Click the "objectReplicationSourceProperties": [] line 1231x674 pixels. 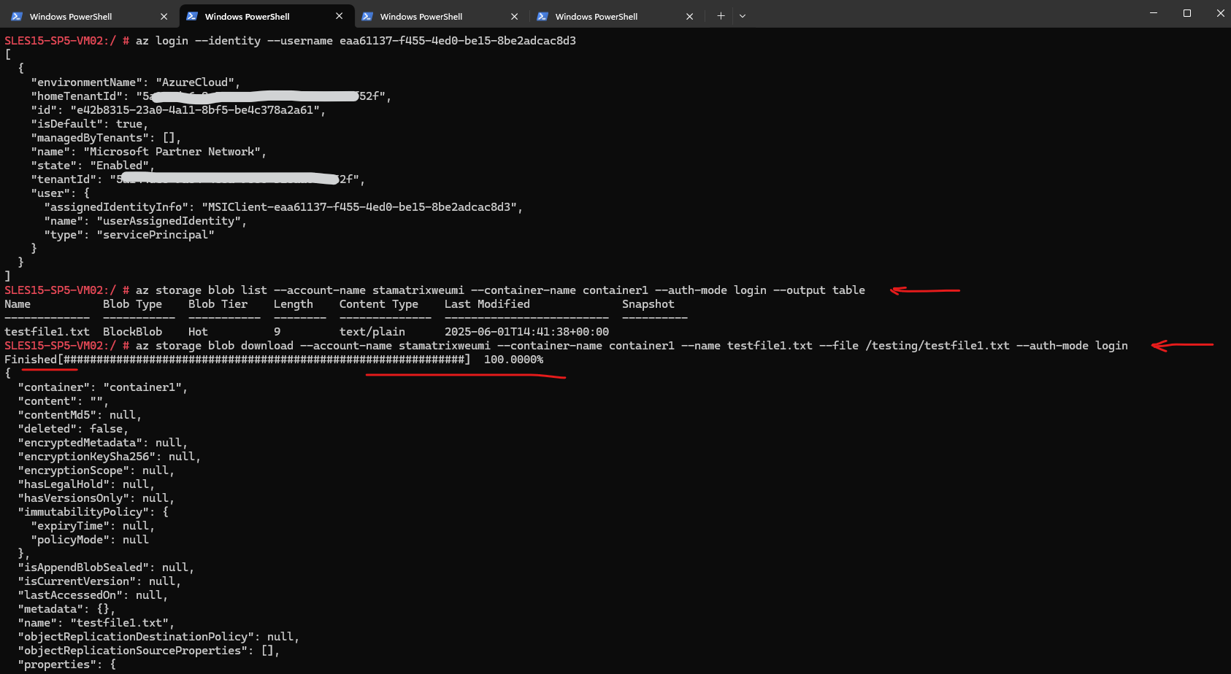coord(148,651)
